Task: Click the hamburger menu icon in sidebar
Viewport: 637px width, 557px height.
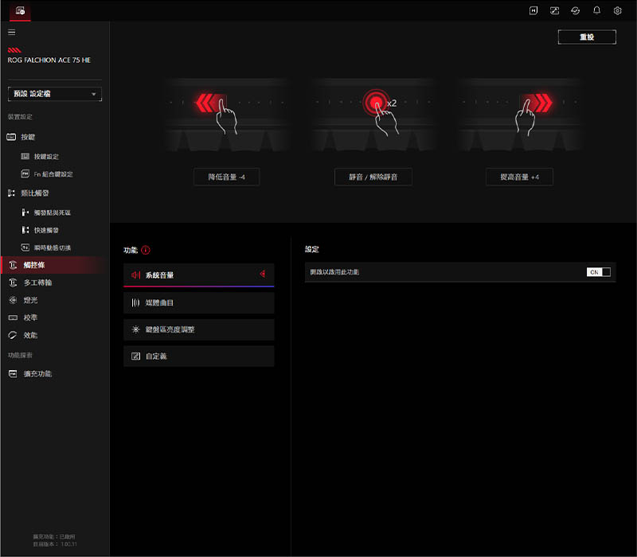Action: pos(11,32)
